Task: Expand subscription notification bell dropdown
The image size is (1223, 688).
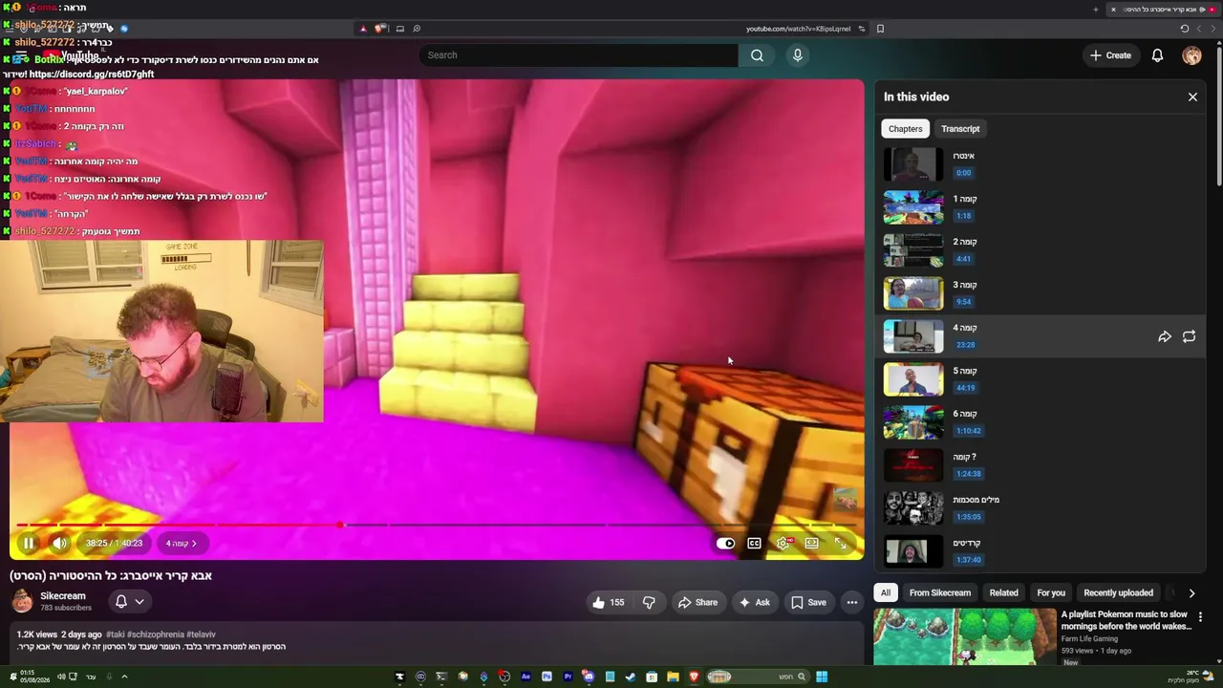Action: coord(129,601)
